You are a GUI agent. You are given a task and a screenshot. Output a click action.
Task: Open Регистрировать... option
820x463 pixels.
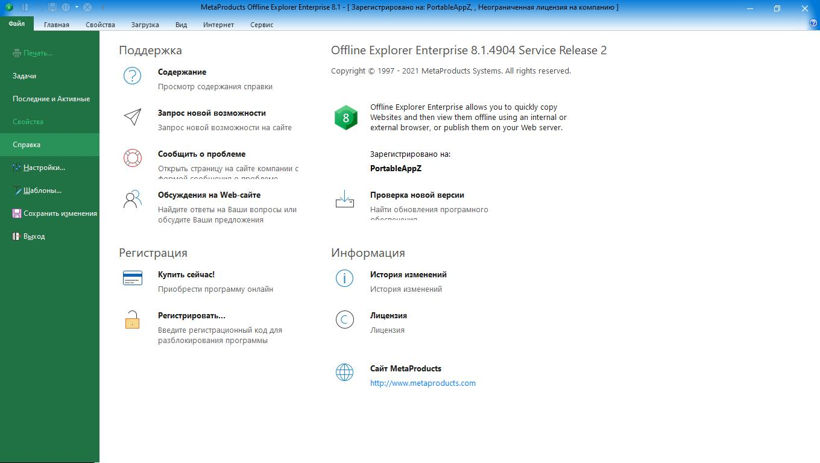(192, 315)
